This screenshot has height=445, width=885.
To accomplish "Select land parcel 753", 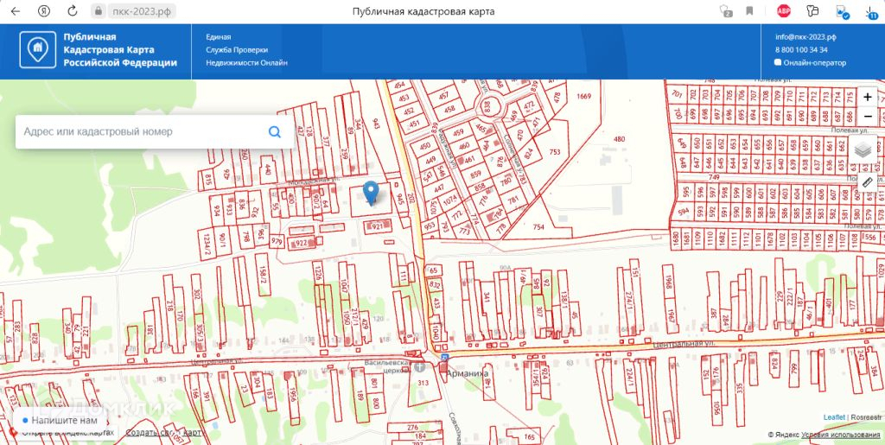I will click(555, 152).
